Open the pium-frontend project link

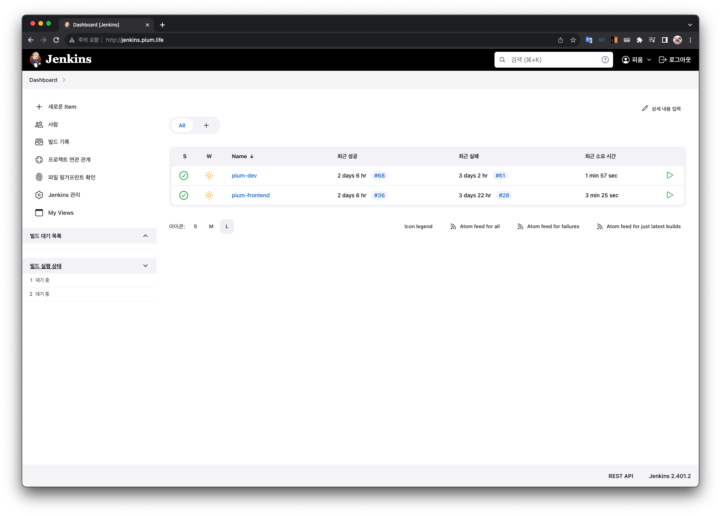[251, 195]
